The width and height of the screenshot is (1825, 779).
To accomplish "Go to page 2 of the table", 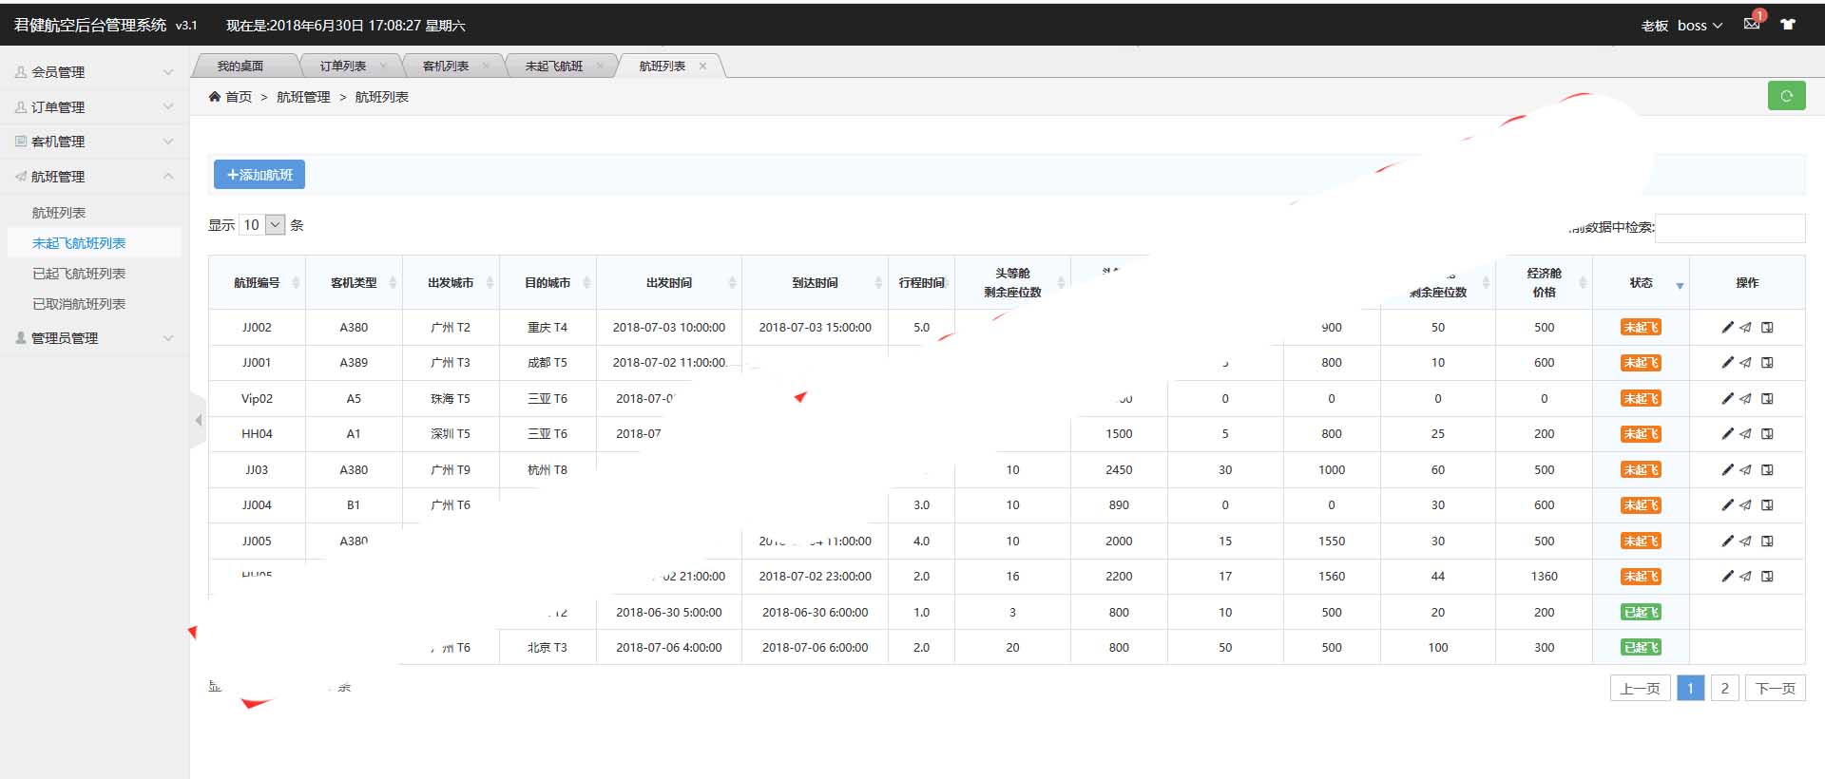I will pyautogui.click(x=1724, y=689).
